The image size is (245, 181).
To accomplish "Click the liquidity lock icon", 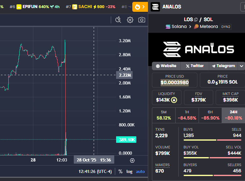I will 174,100.
